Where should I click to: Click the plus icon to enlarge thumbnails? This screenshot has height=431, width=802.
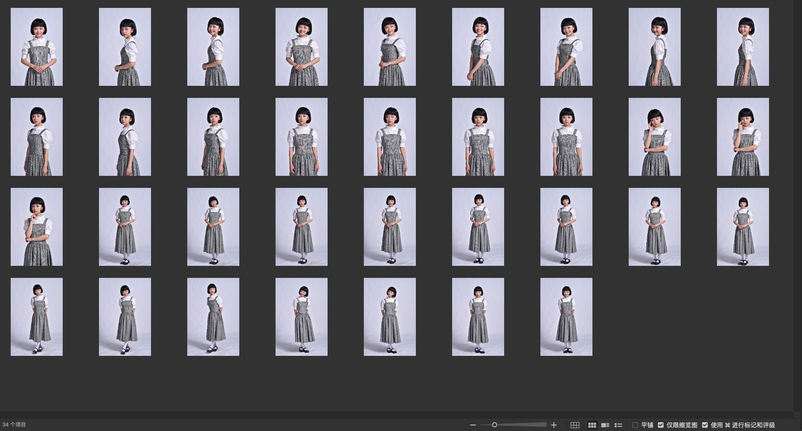pyautogui.click(x=554, y=425)
